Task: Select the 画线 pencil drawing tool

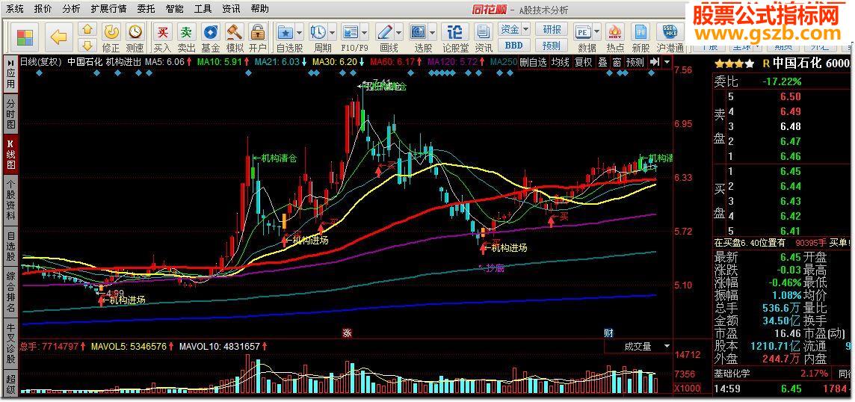Action: click(x=386, y=31)
